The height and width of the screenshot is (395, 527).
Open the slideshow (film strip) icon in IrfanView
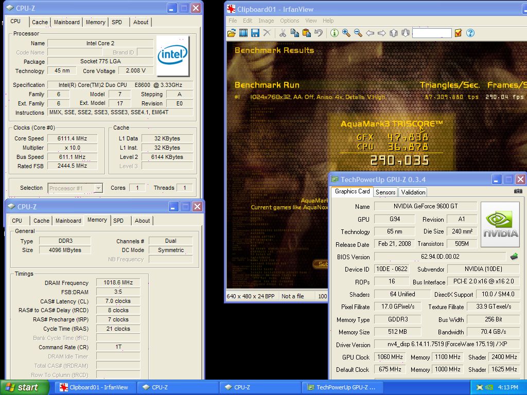coord(243,33)
